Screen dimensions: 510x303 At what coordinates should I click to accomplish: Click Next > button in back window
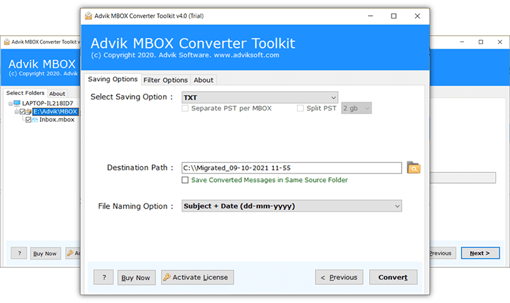point(480,253)
